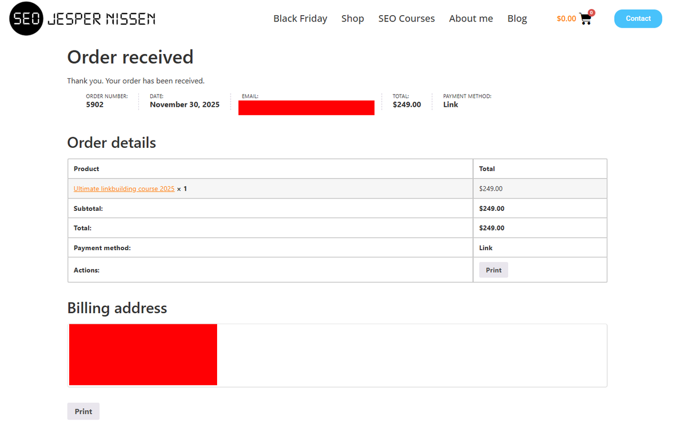Open the shopping cart icon
675x425 pixels.
coord(585,19)
